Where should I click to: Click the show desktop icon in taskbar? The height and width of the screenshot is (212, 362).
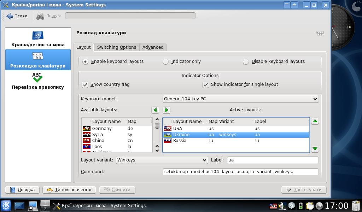(x=19, y=206)
